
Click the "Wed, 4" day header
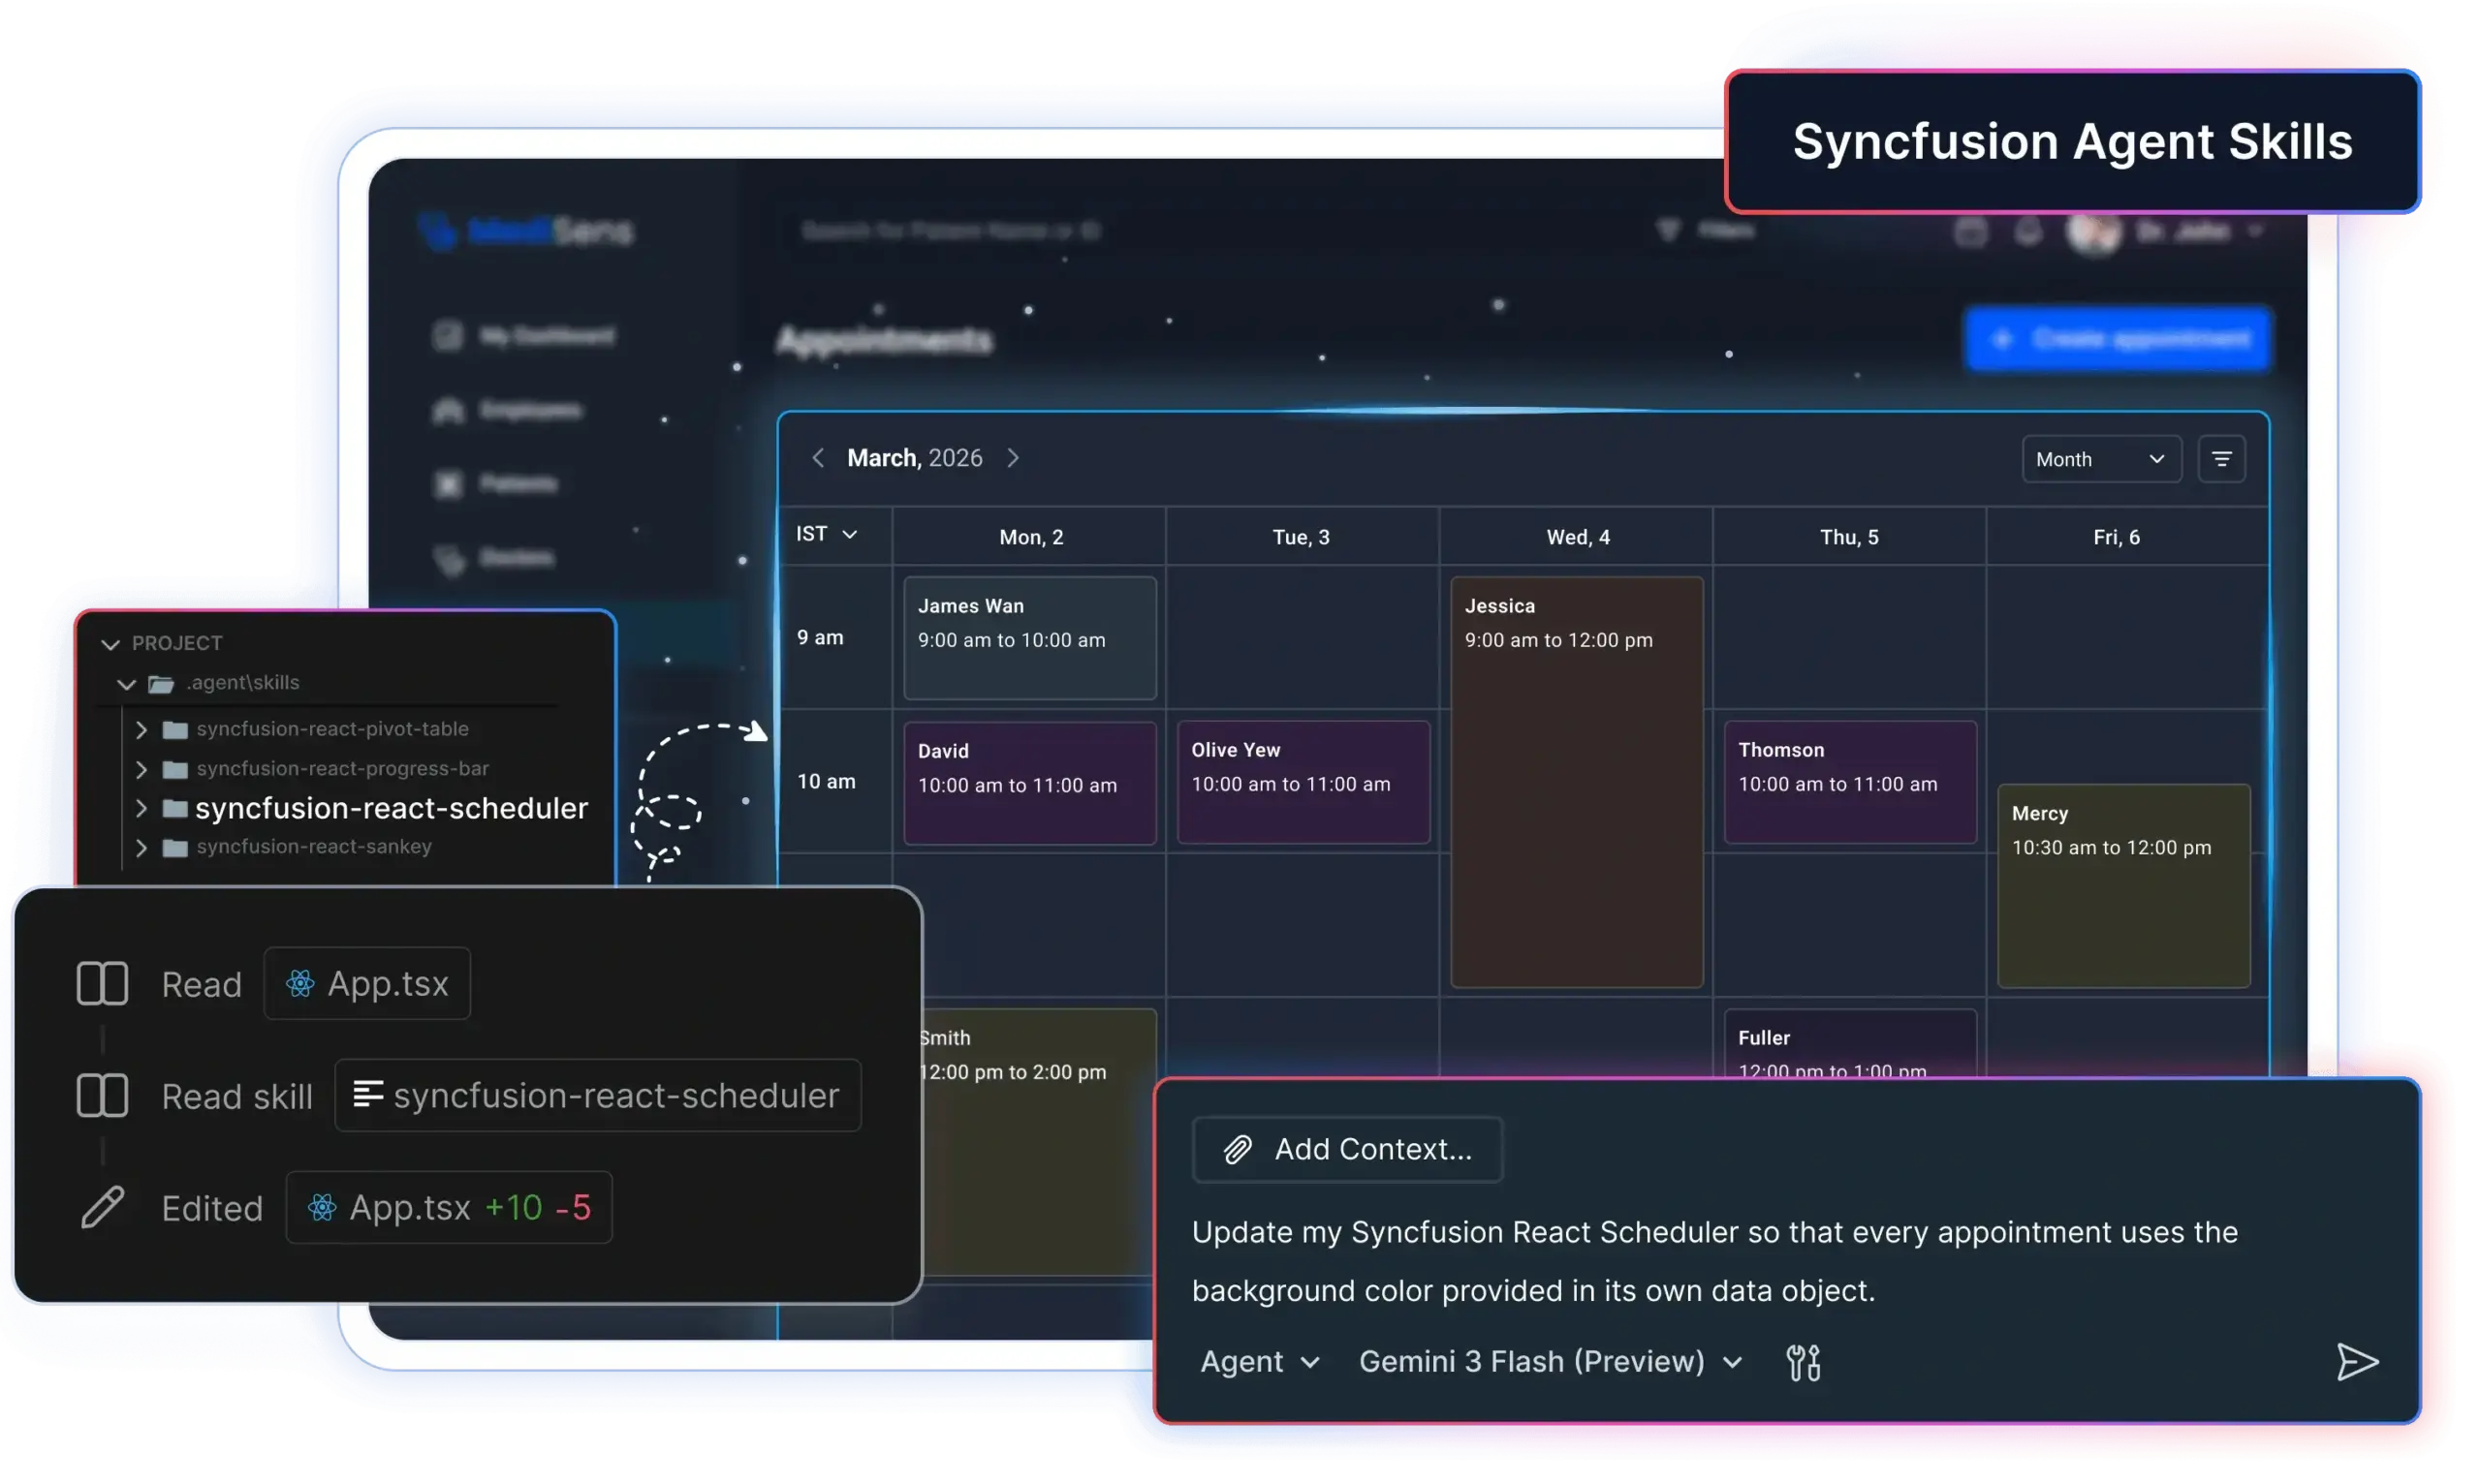click(x=1578, y=537)
